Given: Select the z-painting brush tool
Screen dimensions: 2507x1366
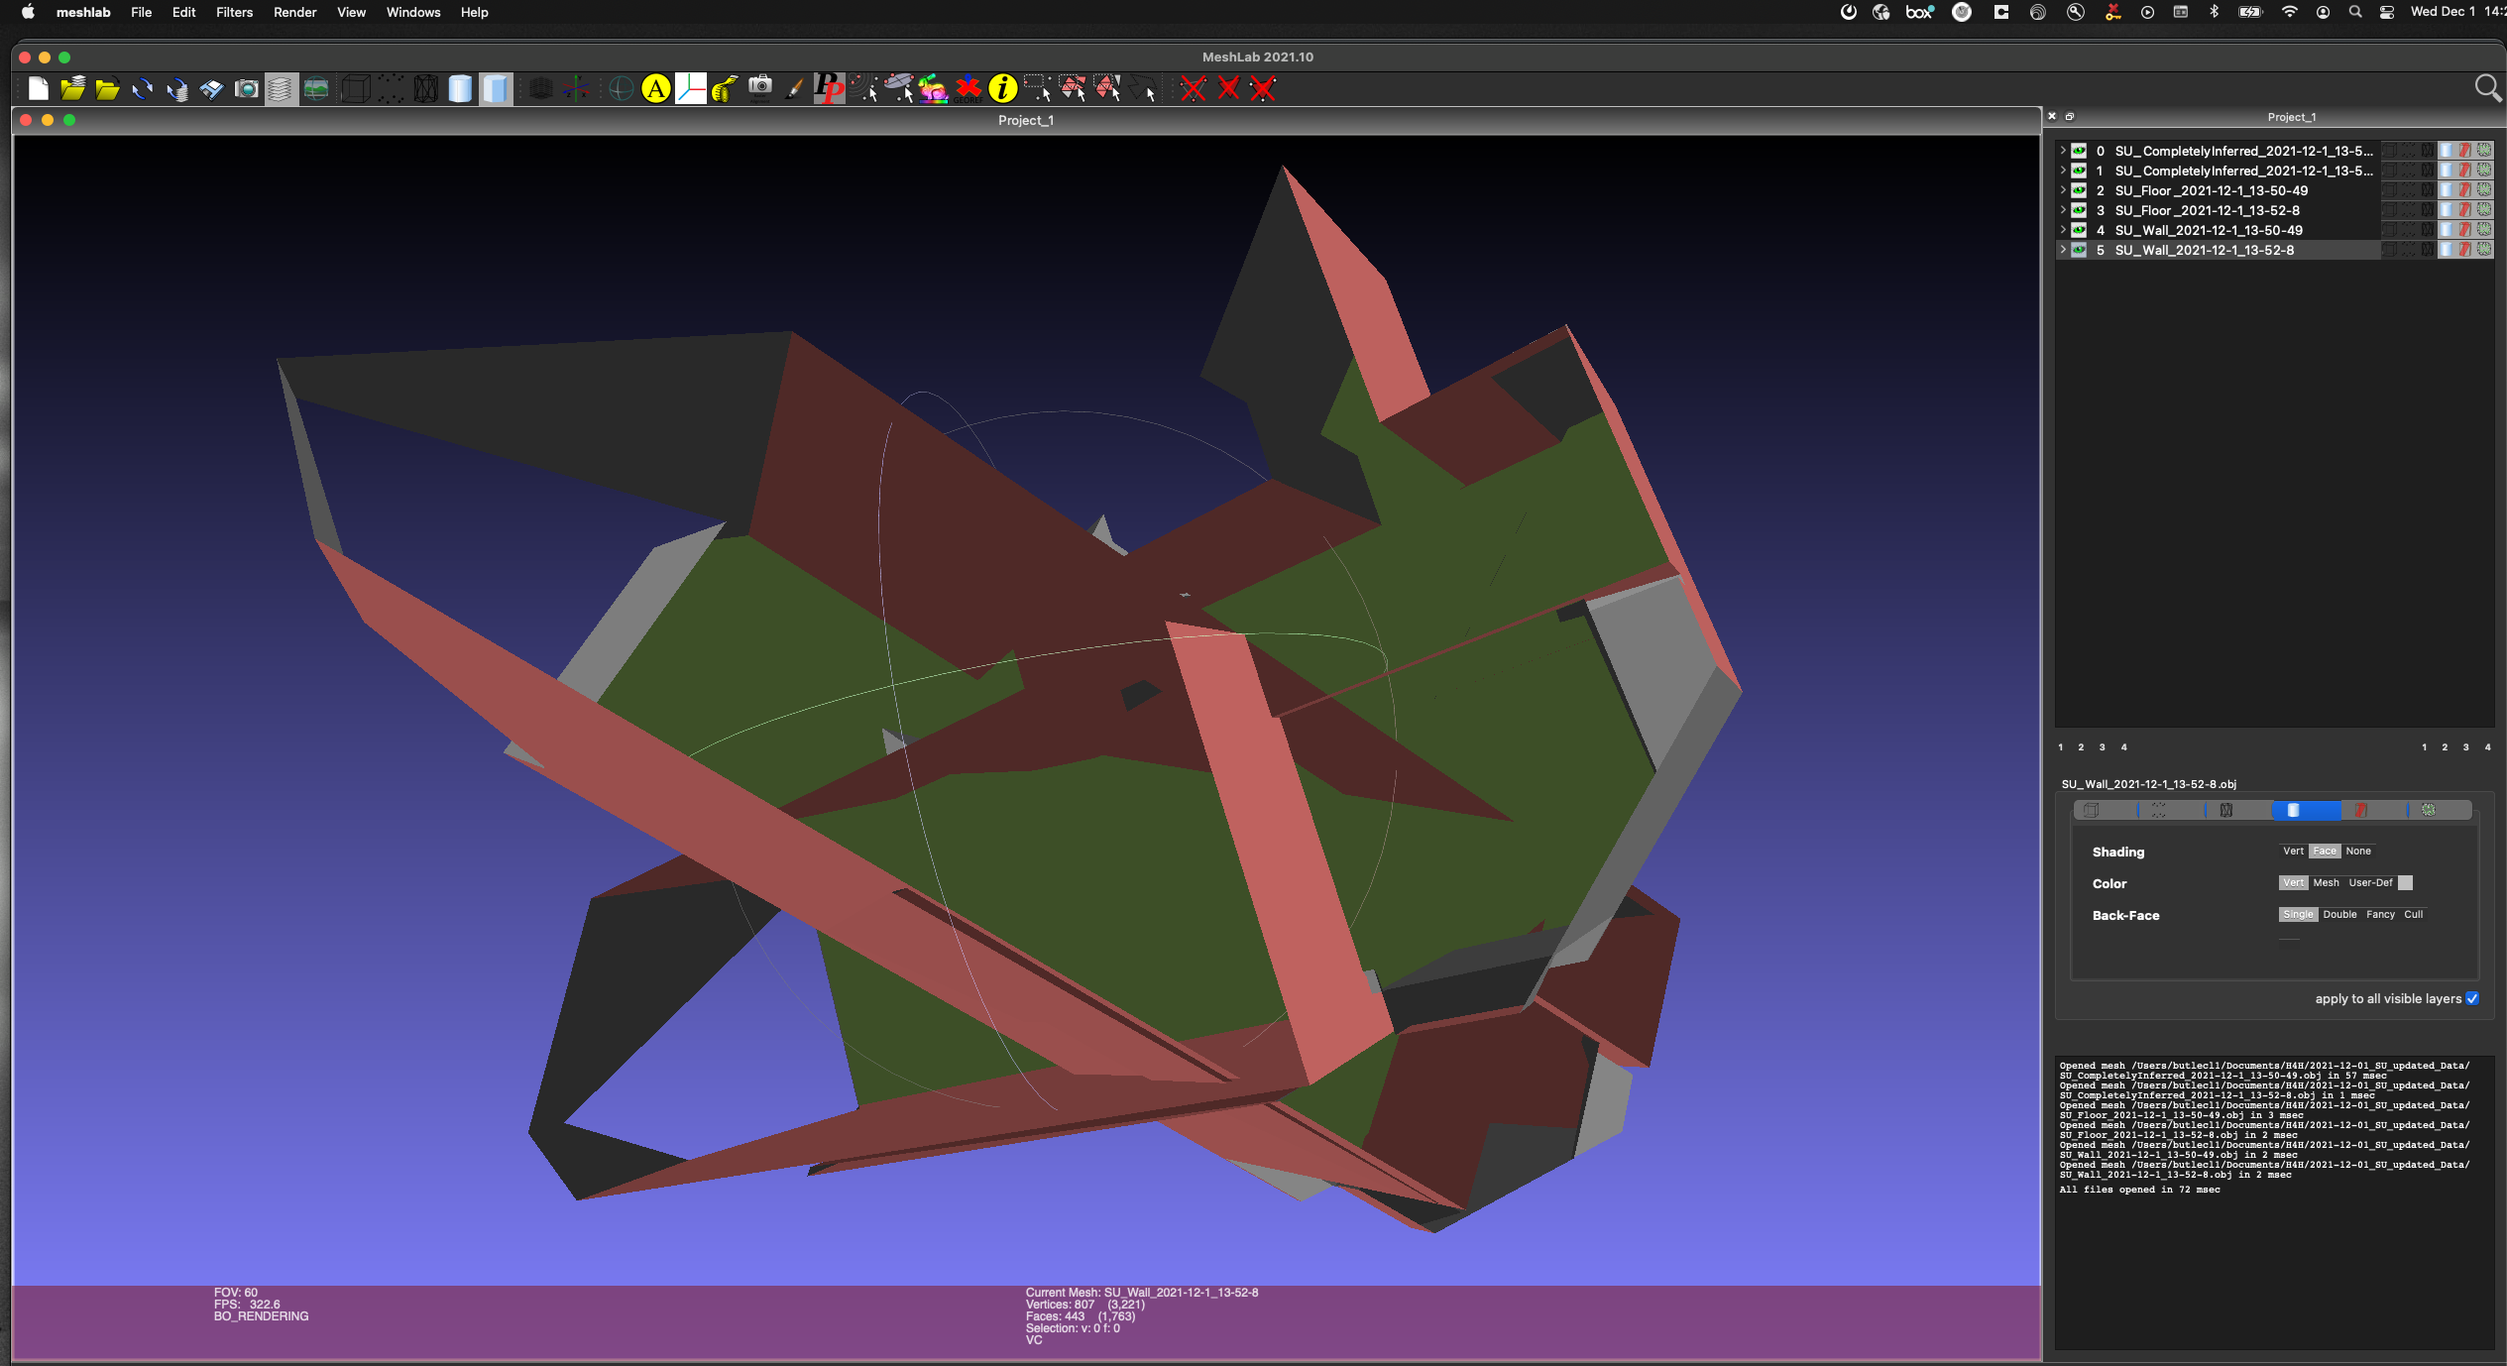Looking at the screenshot, I should click(x=793, y=88).
